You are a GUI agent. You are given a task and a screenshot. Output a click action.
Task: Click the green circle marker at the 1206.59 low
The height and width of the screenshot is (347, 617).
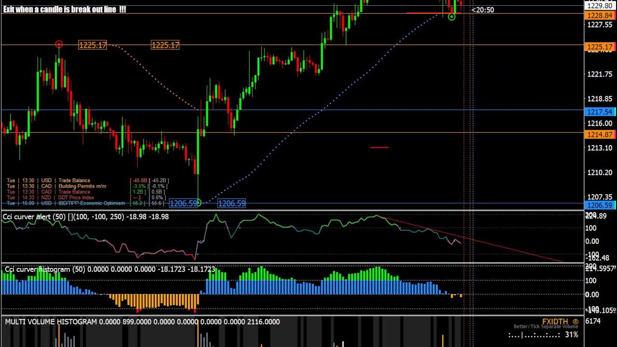198,203
